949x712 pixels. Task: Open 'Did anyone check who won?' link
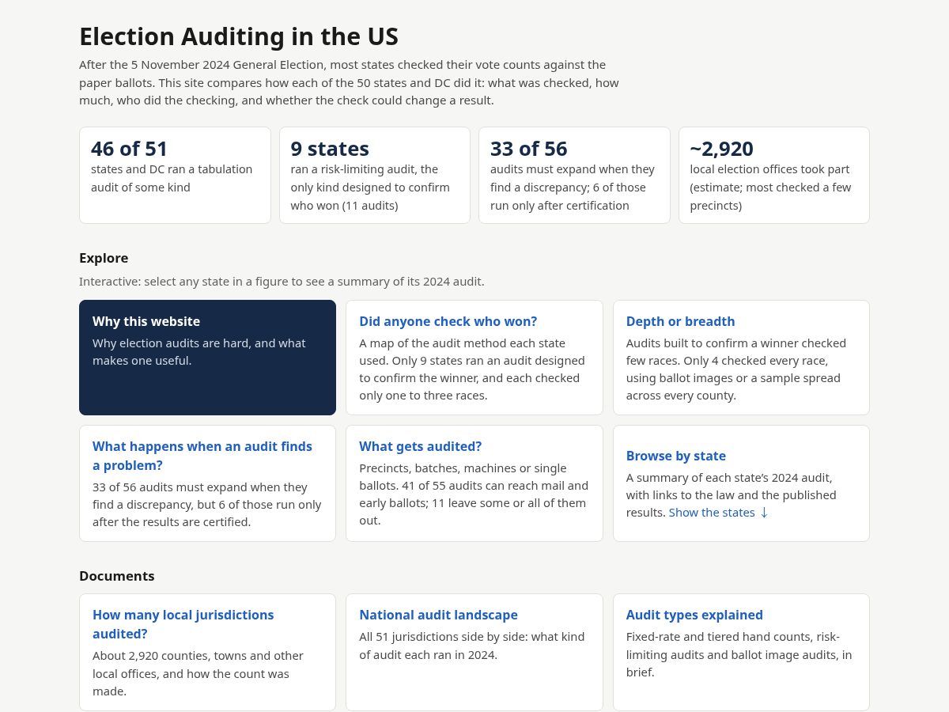tap(448, 321)
